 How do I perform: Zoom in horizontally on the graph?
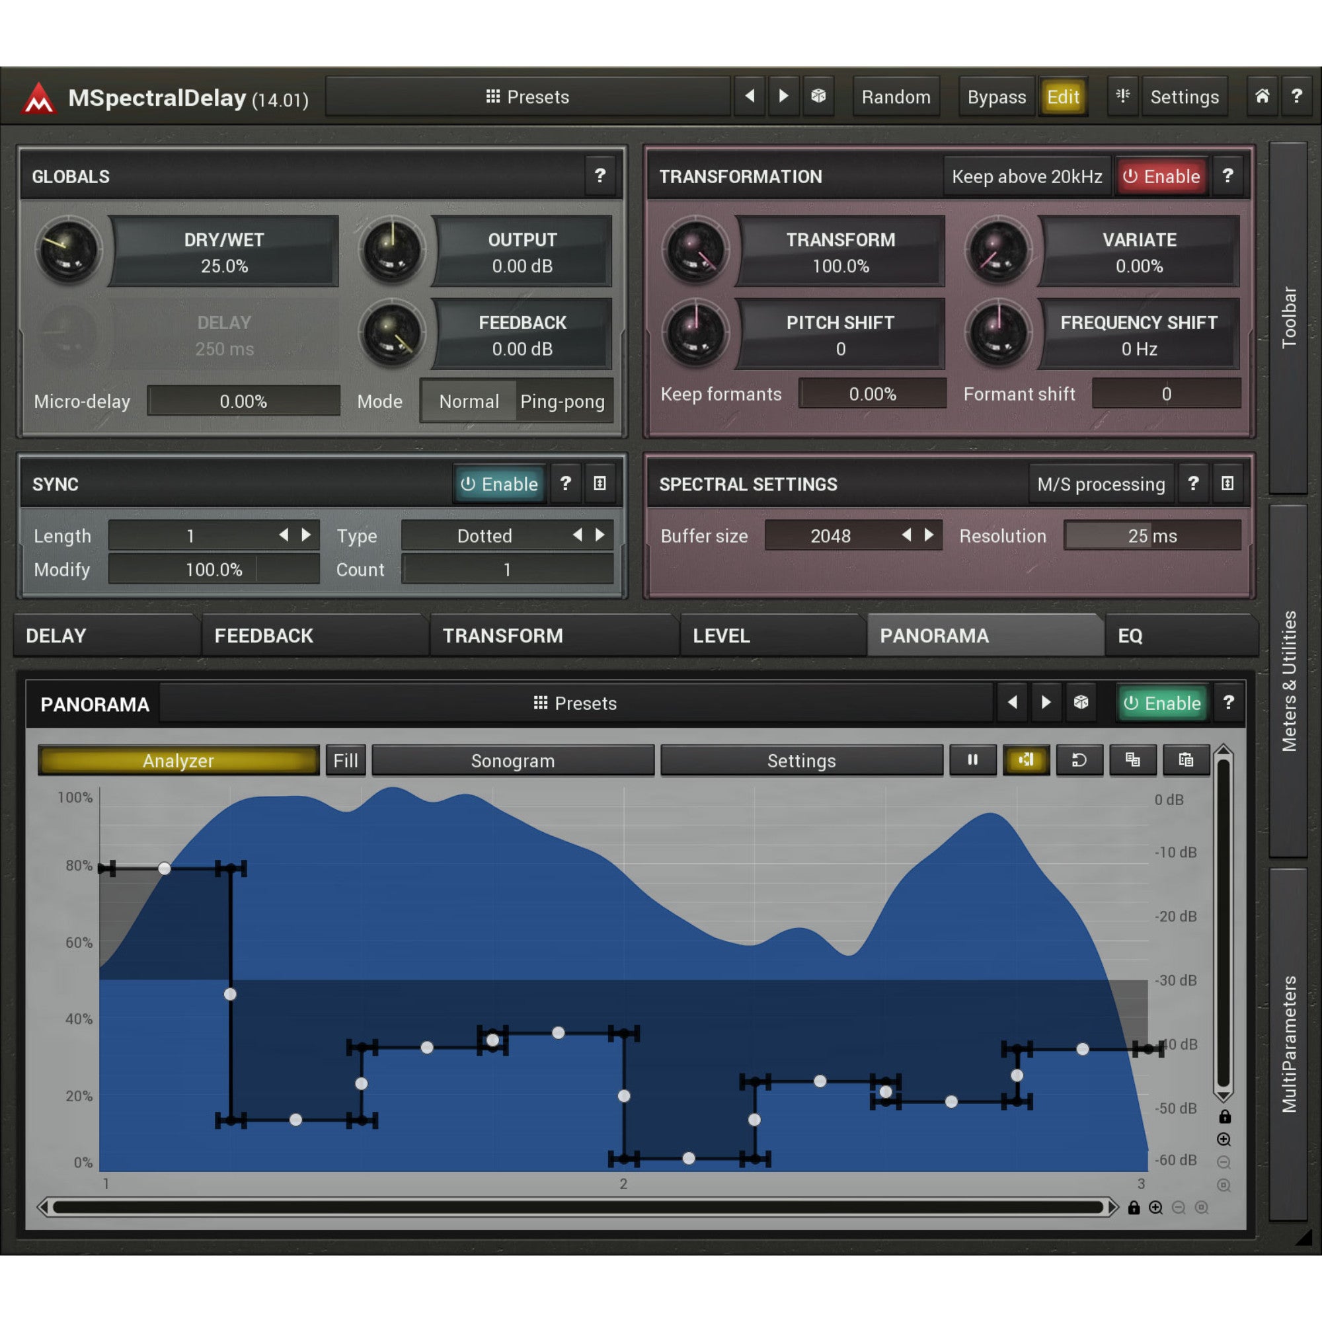1155,1208
